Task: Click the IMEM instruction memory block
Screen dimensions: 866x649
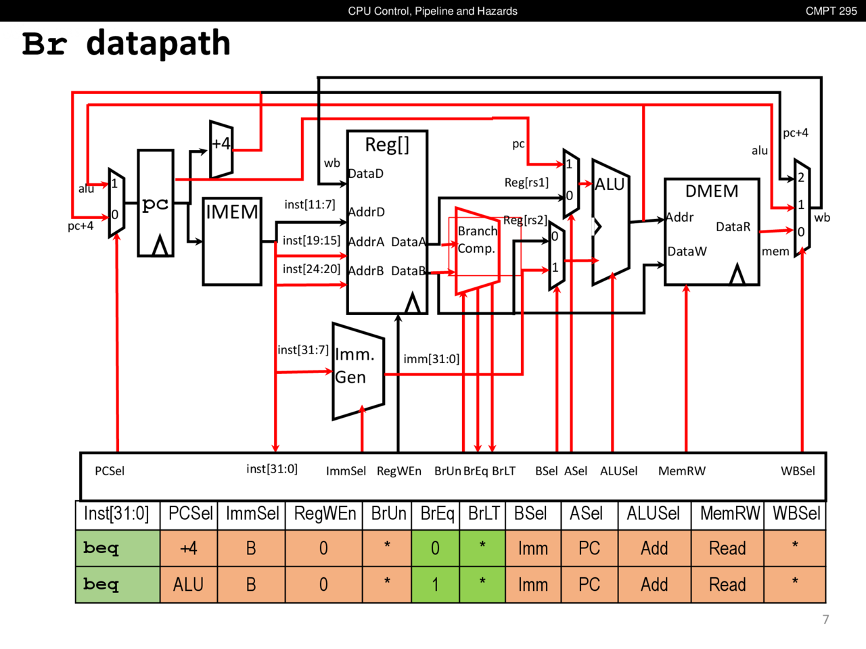Action: 232,241
